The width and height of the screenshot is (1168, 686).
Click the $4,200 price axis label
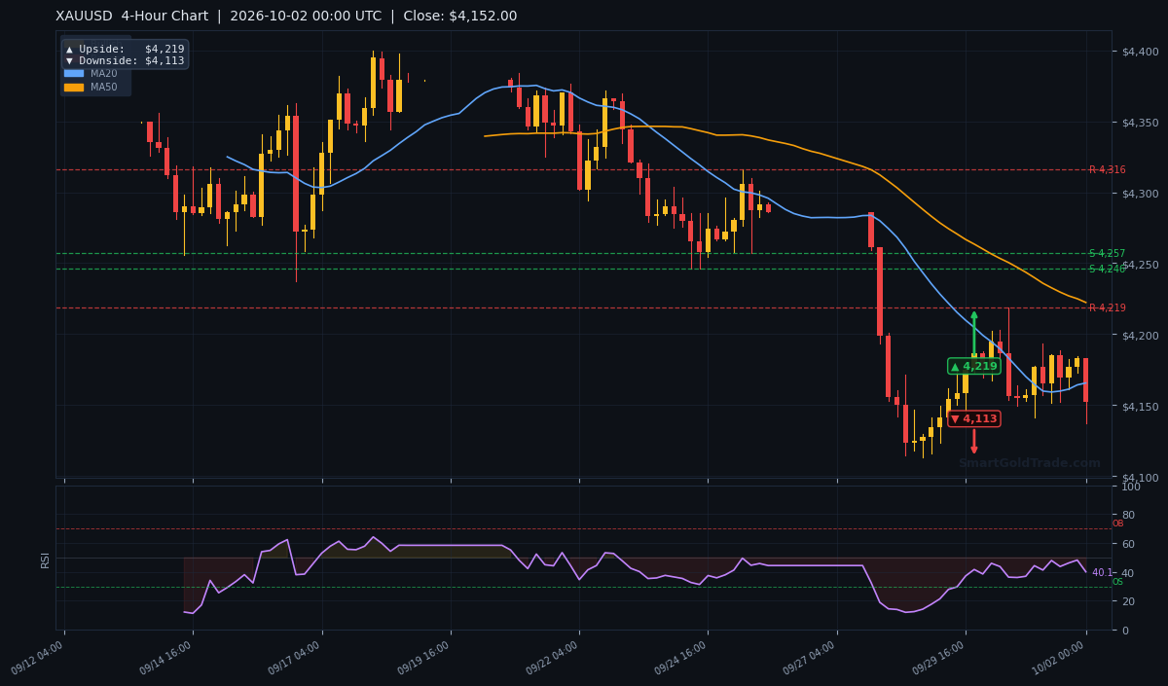point(1140,336)
